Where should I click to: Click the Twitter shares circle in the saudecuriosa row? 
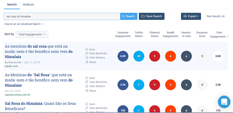click(139, 85)
